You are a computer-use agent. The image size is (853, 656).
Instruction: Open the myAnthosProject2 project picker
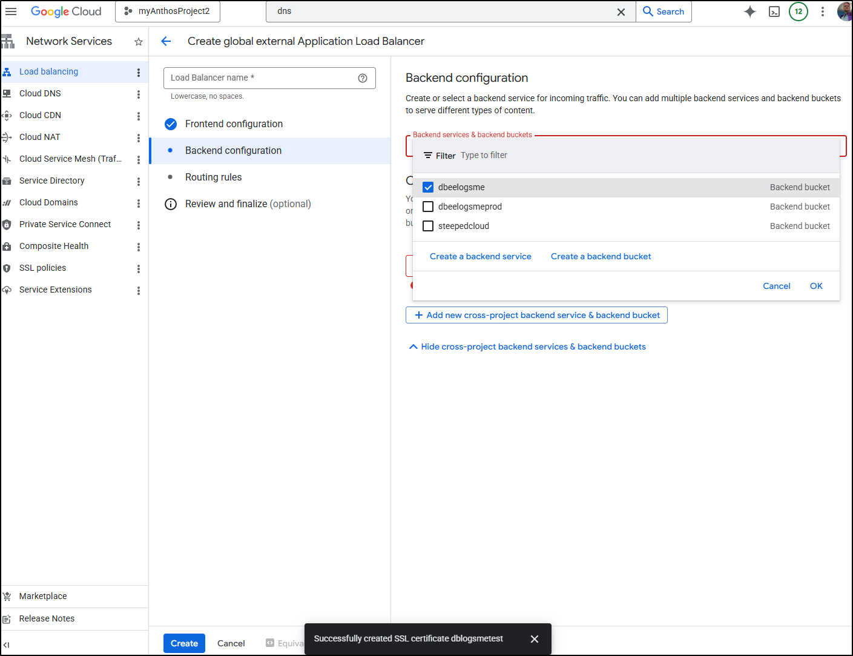point(168,12)
